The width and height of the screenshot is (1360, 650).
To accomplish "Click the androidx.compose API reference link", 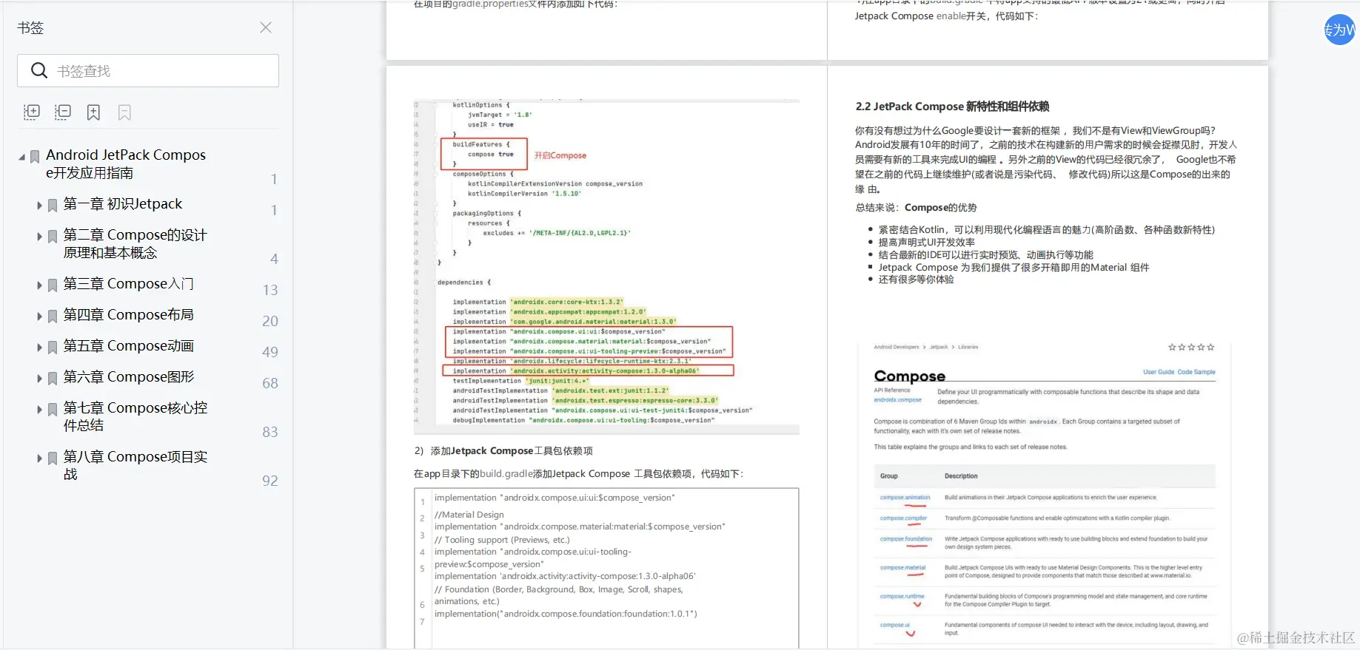I will (x=897, y=400).
